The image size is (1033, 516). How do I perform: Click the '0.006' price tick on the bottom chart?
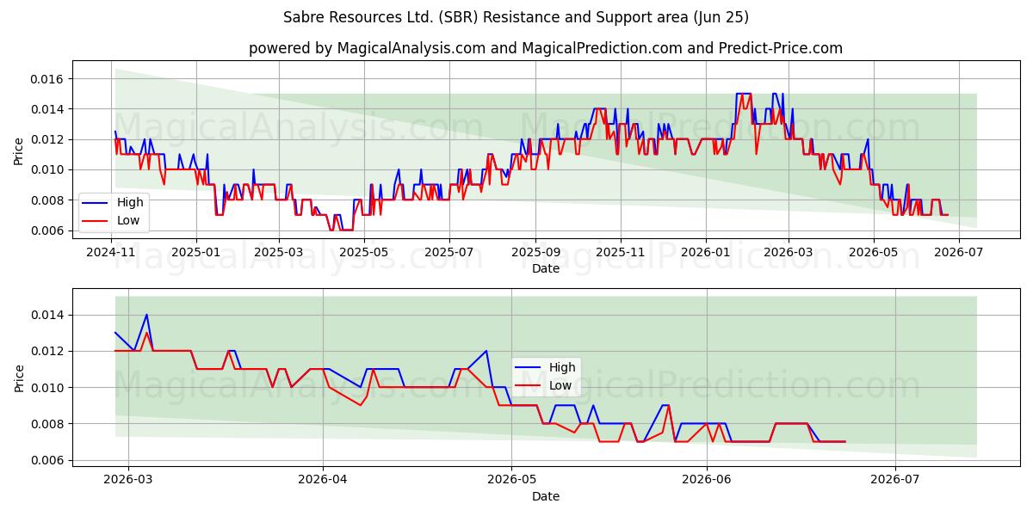pos(49,460)
